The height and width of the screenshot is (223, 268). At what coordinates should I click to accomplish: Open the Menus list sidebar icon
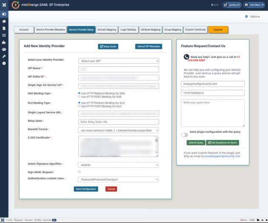point(4,35)
